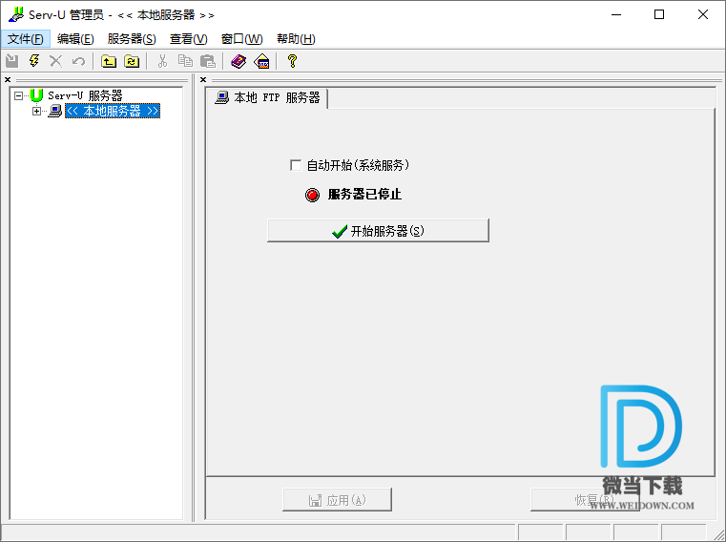Image resolution: width=726 pixels, height=542 pixels.
Task: Select Serv-U 服务器 in the tree
Action: tap(85, 95)
